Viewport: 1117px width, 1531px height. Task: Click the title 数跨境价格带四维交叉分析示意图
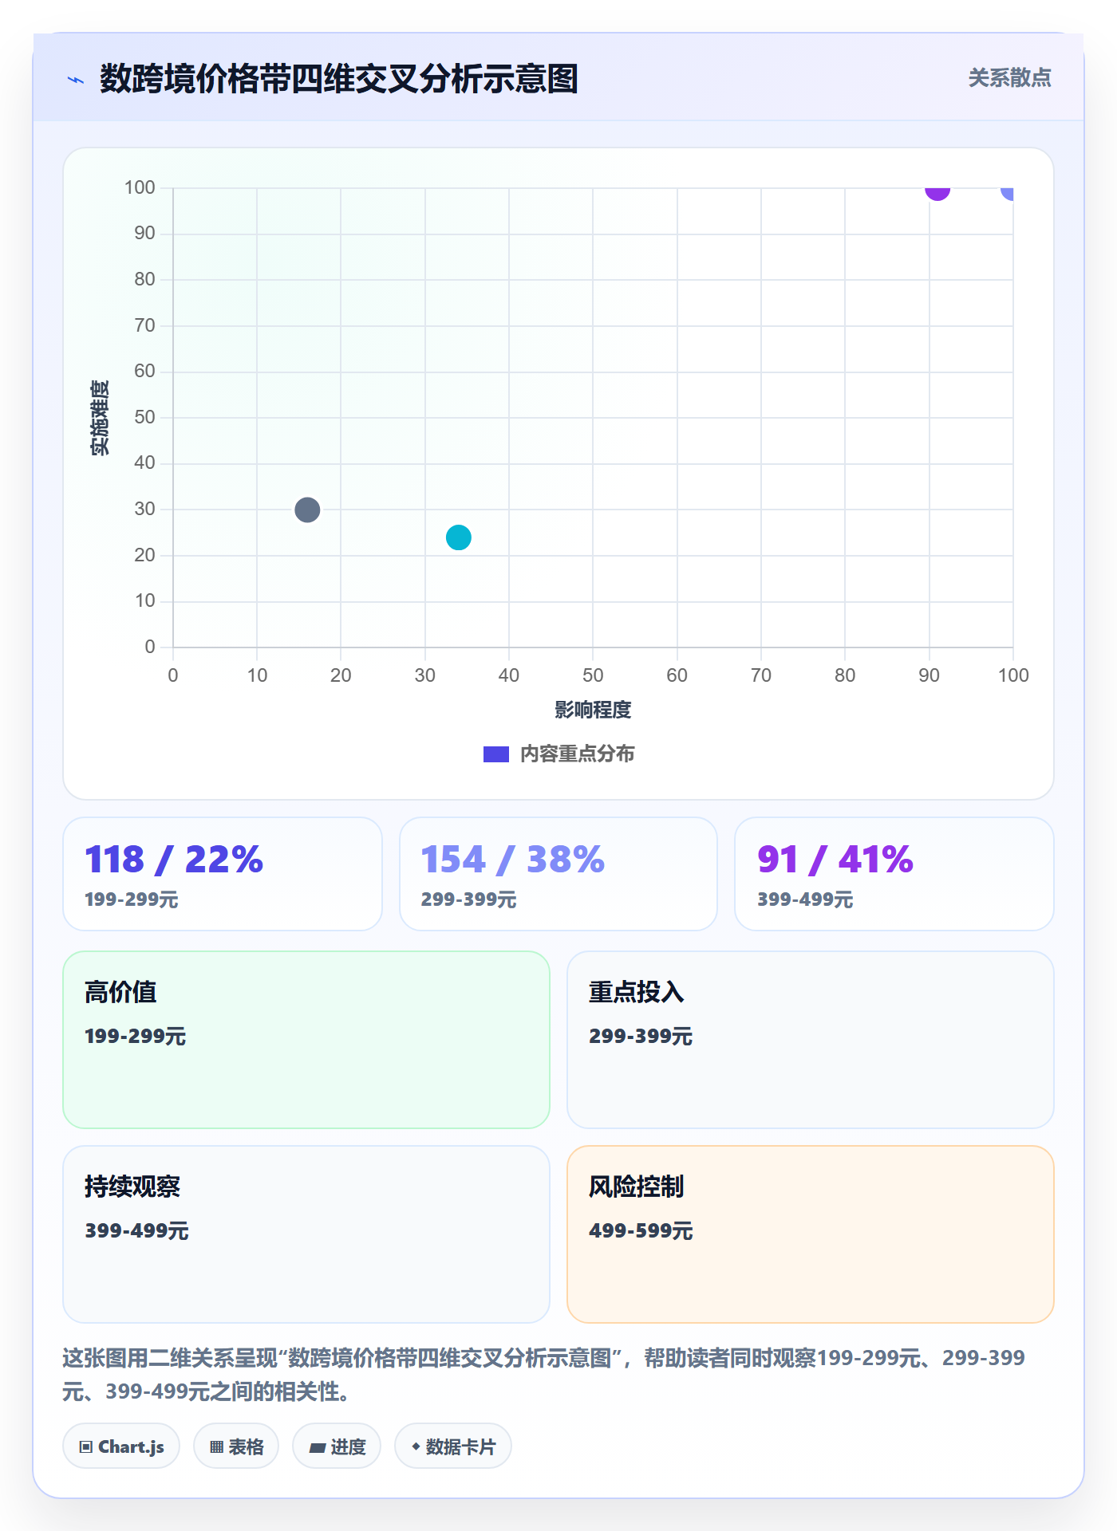click(x=339, y=79)
